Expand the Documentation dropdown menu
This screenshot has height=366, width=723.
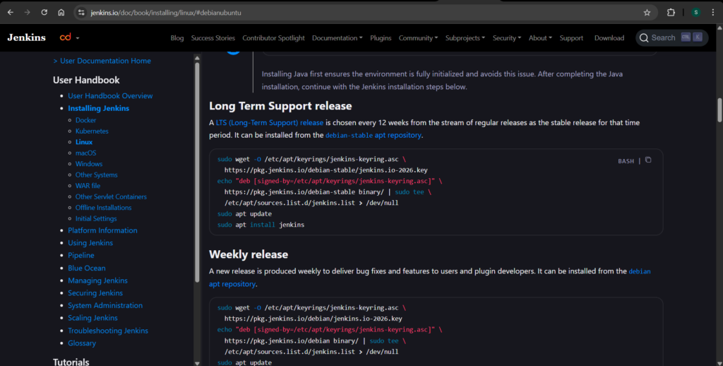pyautogui.click(x=337, y=38)
